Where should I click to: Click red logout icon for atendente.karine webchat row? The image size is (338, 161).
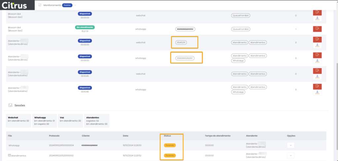[317, 71]
